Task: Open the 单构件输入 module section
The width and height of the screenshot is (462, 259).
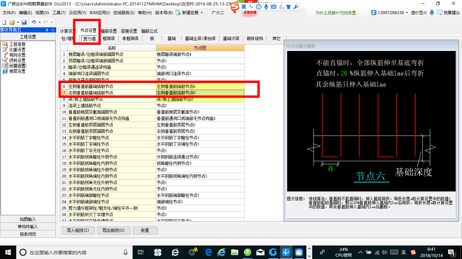Action: click(28, 227)
